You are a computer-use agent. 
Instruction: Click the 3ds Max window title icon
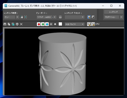pyautogui.click(x=6, y=6)
